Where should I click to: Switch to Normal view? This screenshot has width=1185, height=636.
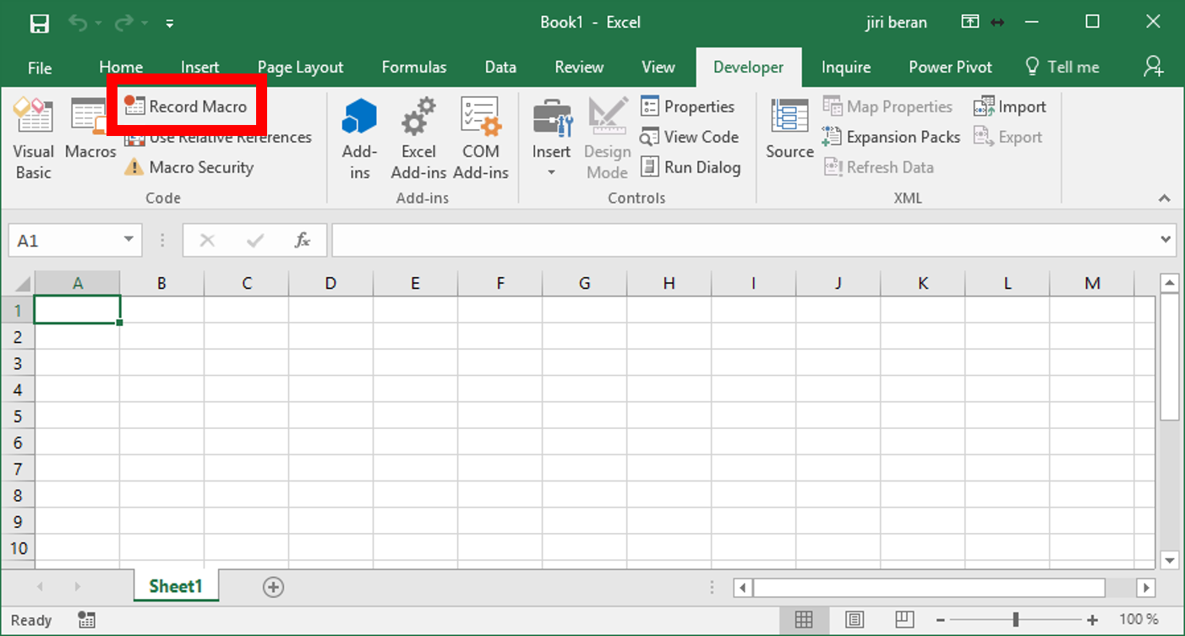coord(804,620)
